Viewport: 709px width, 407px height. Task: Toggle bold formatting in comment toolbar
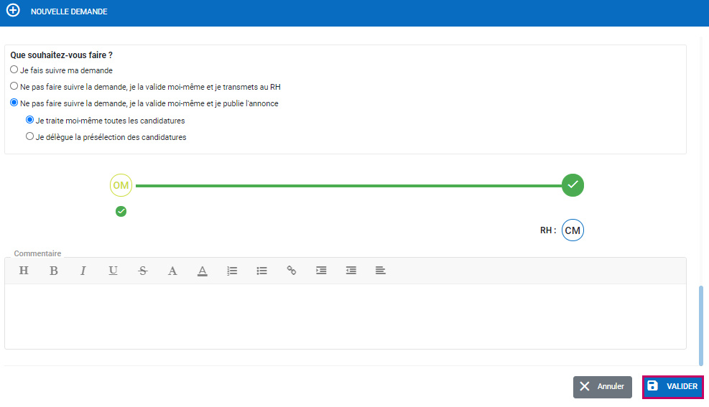(x=54, y=271)
